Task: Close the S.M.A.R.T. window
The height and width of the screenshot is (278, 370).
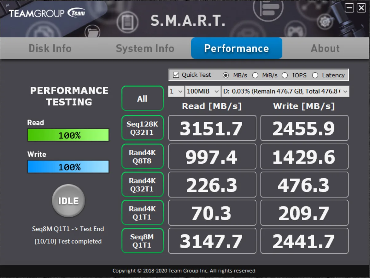Action: pos(361,8)
